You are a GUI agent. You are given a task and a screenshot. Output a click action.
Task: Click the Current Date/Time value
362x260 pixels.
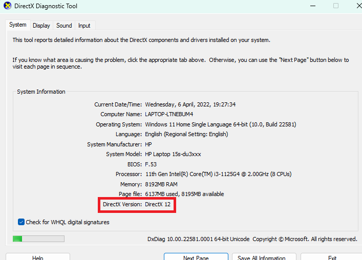pos(190,104)
